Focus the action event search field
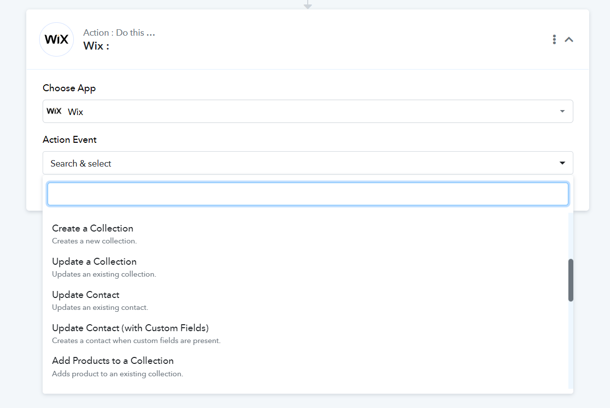 308,194
